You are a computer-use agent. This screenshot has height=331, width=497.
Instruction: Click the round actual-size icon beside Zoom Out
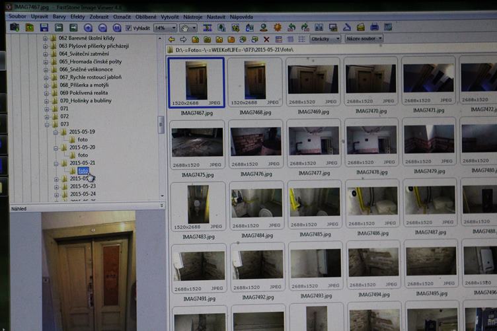pos(116,28)
